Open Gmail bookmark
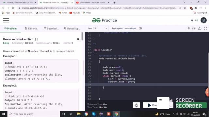209x117 pixels. [63, 13]
